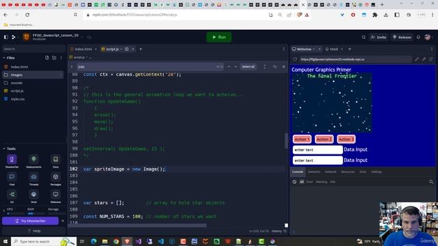The image size is (438, 246).
Task: Open index.html in file tree
Action: (x=19, y=67)
